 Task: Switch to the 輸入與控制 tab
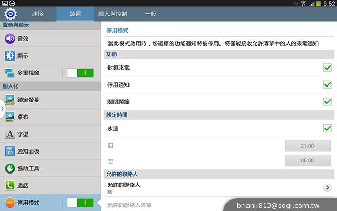click(x=113, y=14)
